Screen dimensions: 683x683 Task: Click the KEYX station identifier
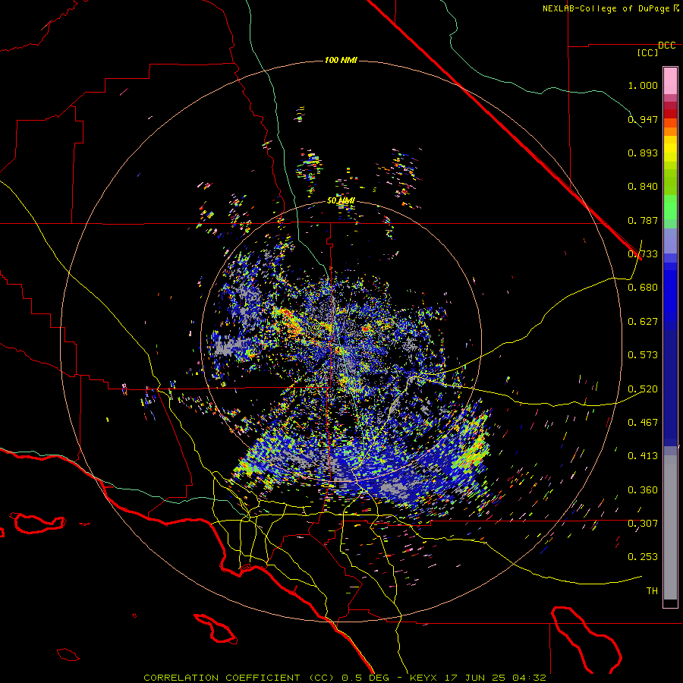tap(425, 678)
